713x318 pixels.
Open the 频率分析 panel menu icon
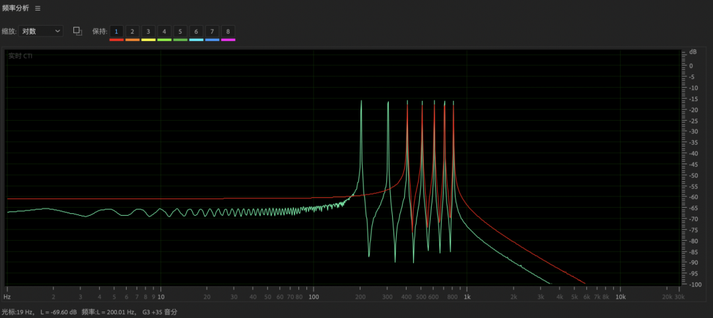tap(38, 8)
